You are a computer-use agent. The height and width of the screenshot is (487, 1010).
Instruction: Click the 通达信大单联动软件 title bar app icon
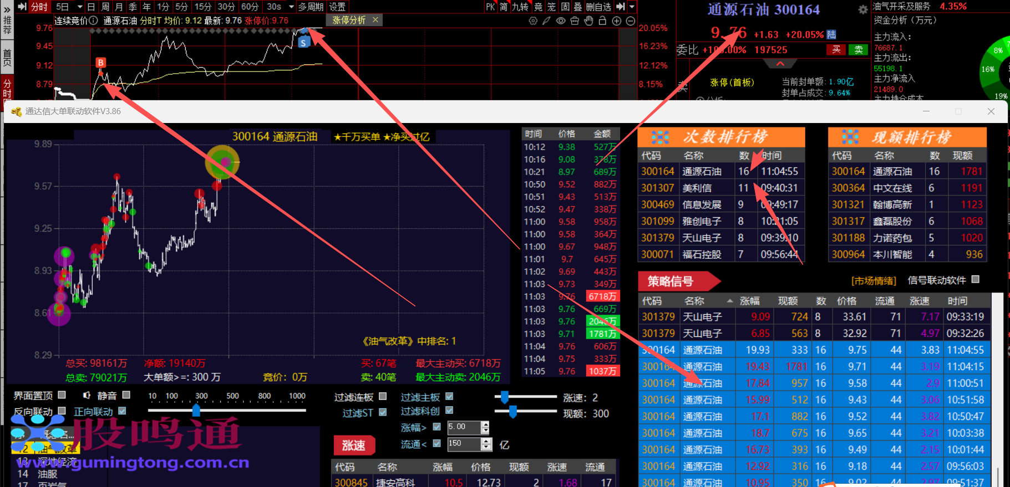[x=17, y=111]
